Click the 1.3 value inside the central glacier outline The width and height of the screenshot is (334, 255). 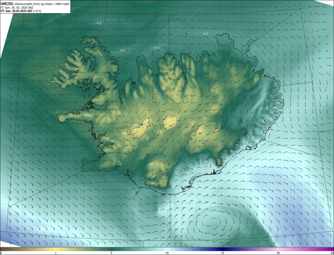point(169,123)
